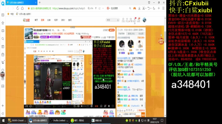Open the Windows notification center icon
Viewport: 222px width, 124px height.
(x=162, y=121)
